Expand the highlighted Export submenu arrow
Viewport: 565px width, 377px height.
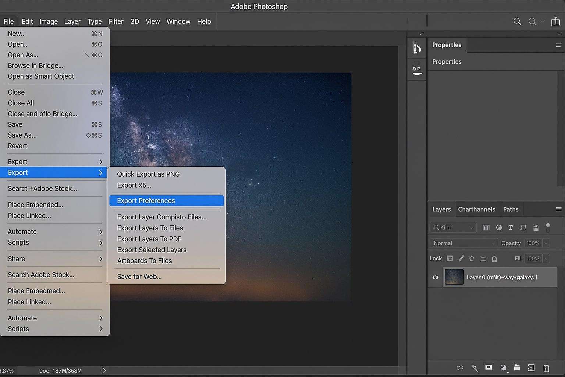(x=100, y=173)
